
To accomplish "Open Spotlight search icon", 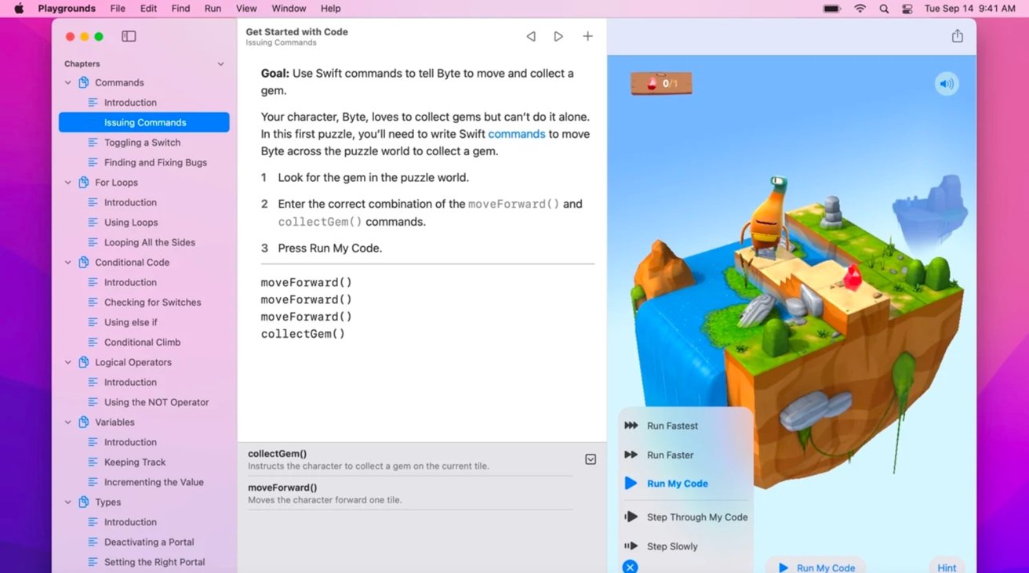I will 884,9.
